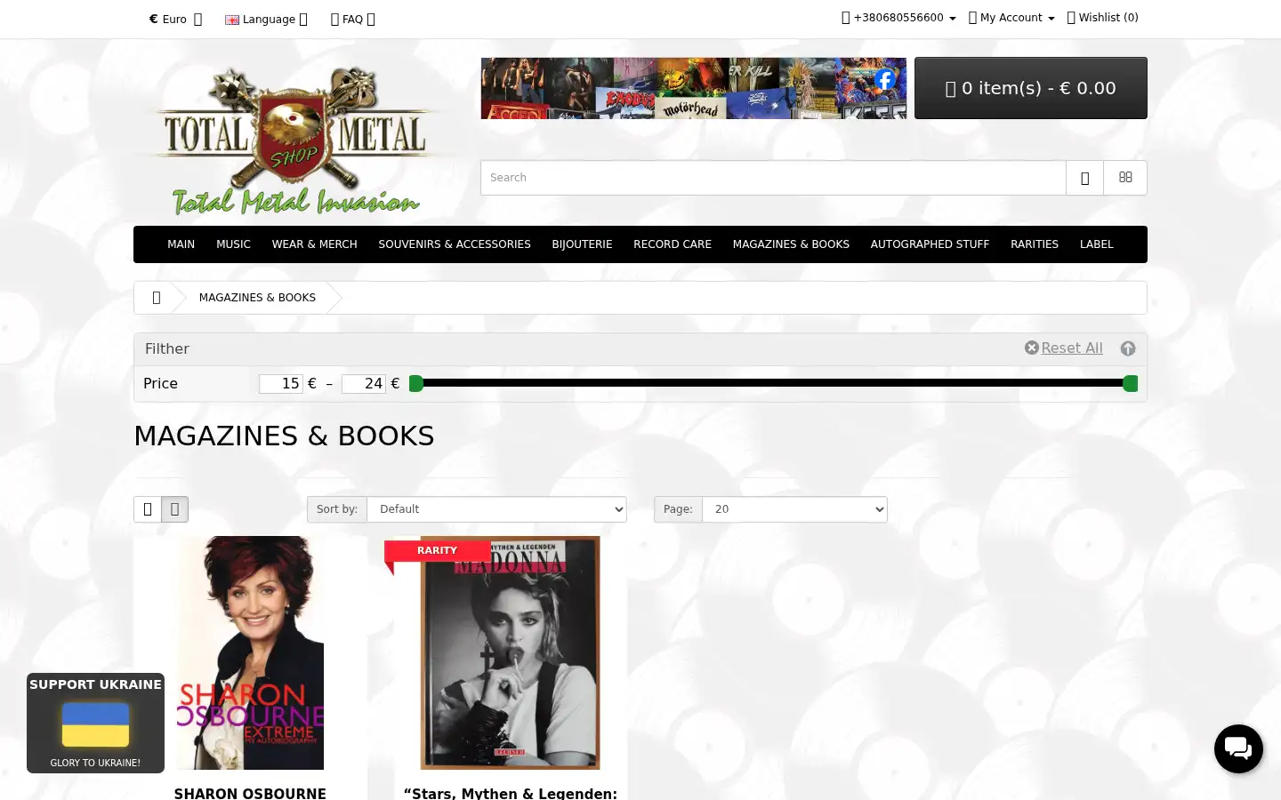The width and height of the screenshot is (1281, 800).
Task: Open the shopping cart 0 item(s) button
Action: 1030,88
